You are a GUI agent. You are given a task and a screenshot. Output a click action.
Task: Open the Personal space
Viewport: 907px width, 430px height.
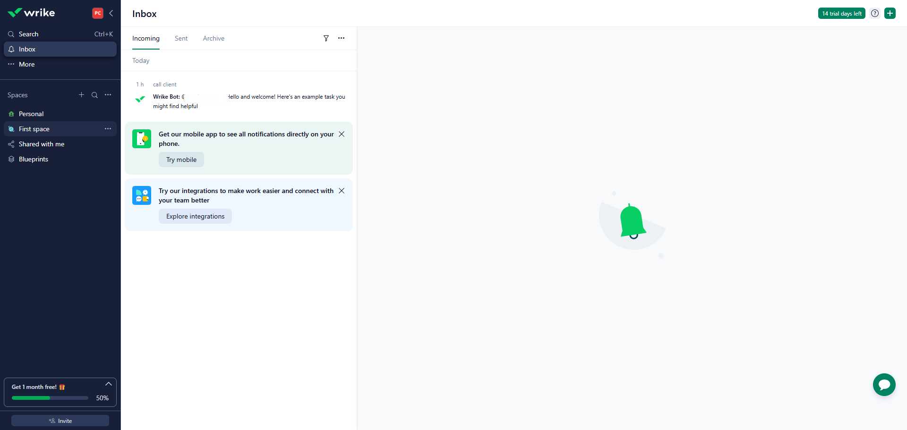pos(60,114)
